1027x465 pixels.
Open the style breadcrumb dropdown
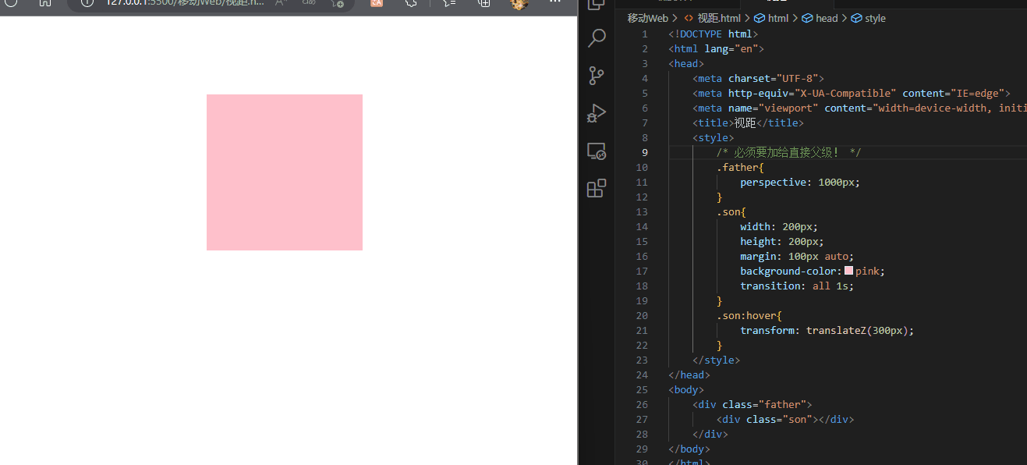pyautogui.click(x=875, y=18)
